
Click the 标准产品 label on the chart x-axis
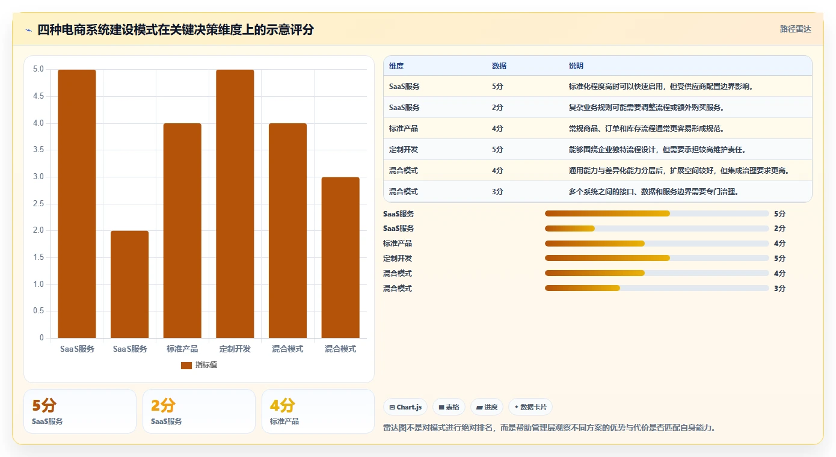[x=182, y=349]
